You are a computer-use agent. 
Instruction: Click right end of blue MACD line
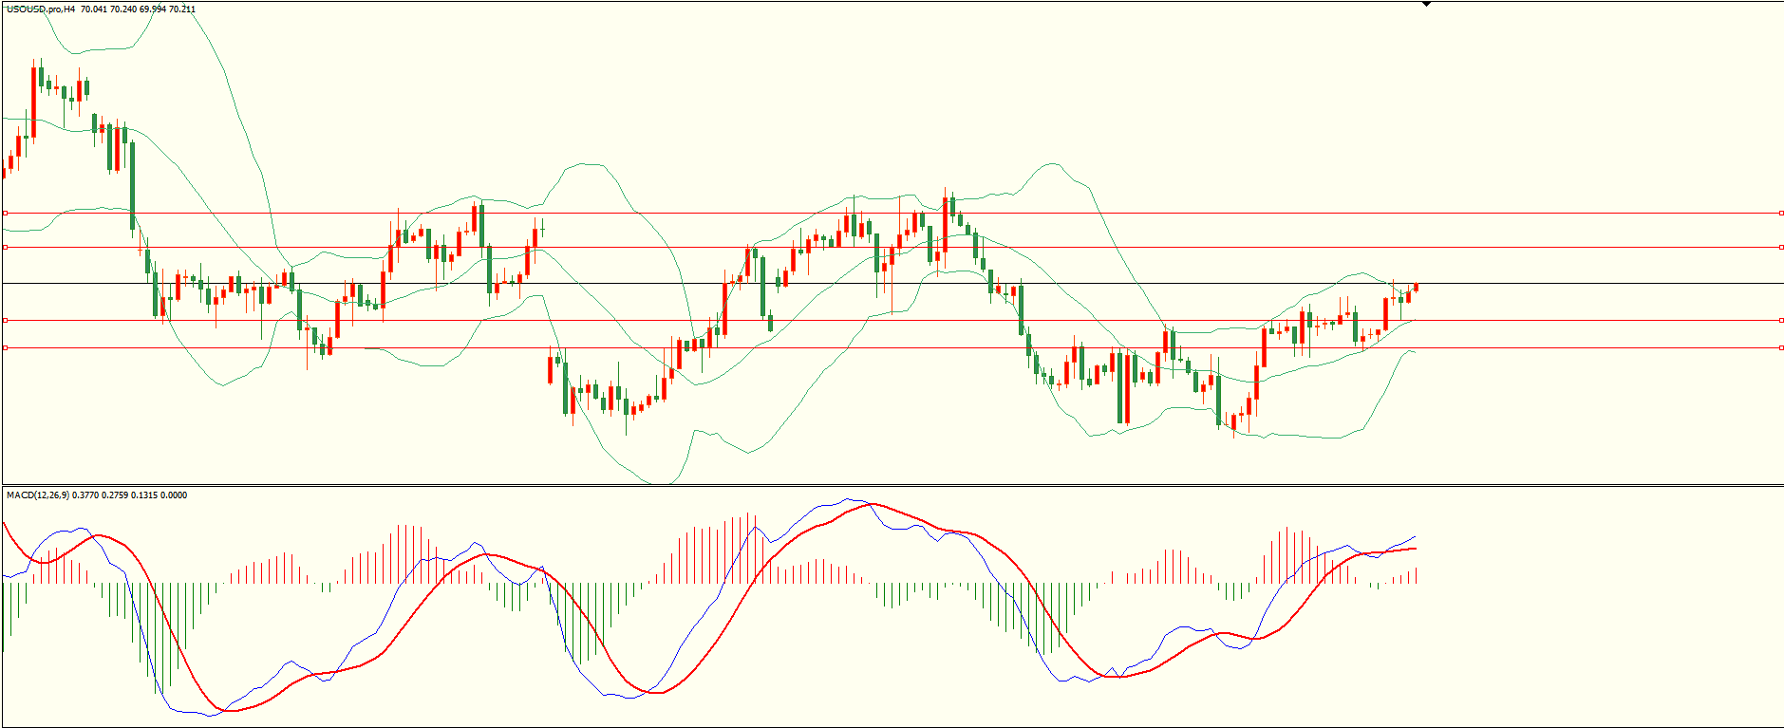1415,537
